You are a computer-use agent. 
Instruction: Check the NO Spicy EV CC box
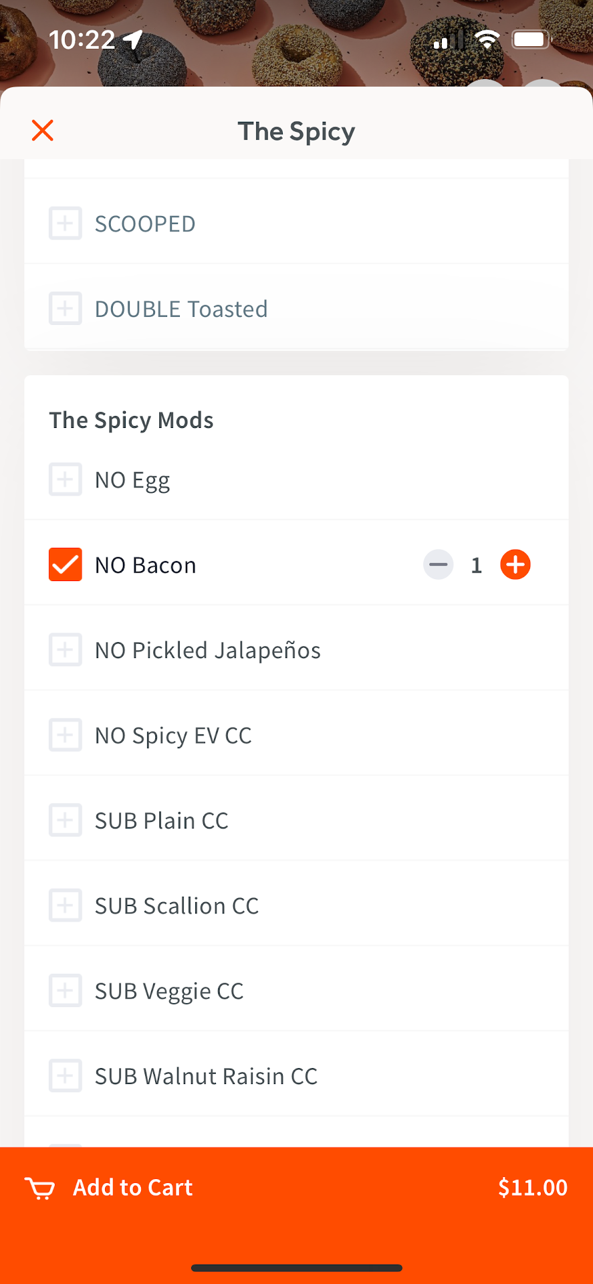(66, 735)
